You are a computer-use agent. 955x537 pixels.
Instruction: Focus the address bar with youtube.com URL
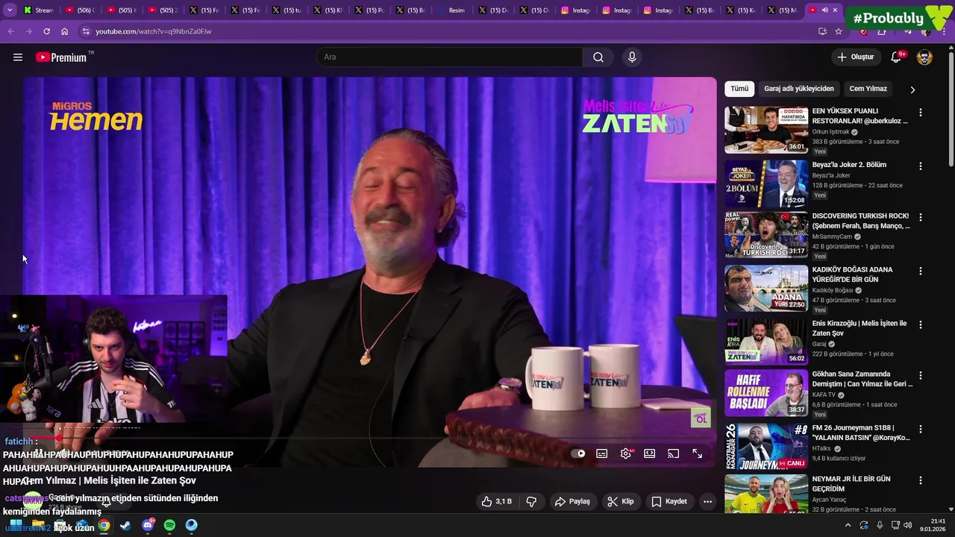click(448, 31)
